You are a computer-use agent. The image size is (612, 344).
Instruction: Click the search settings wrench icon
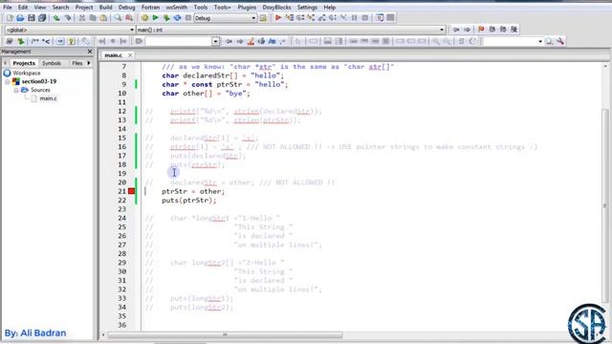click(560, 41)
